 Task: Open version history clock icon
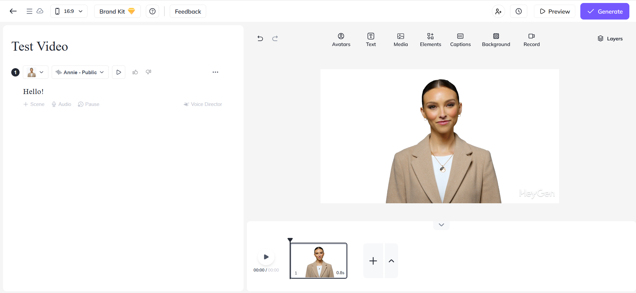tap(519, 11)
